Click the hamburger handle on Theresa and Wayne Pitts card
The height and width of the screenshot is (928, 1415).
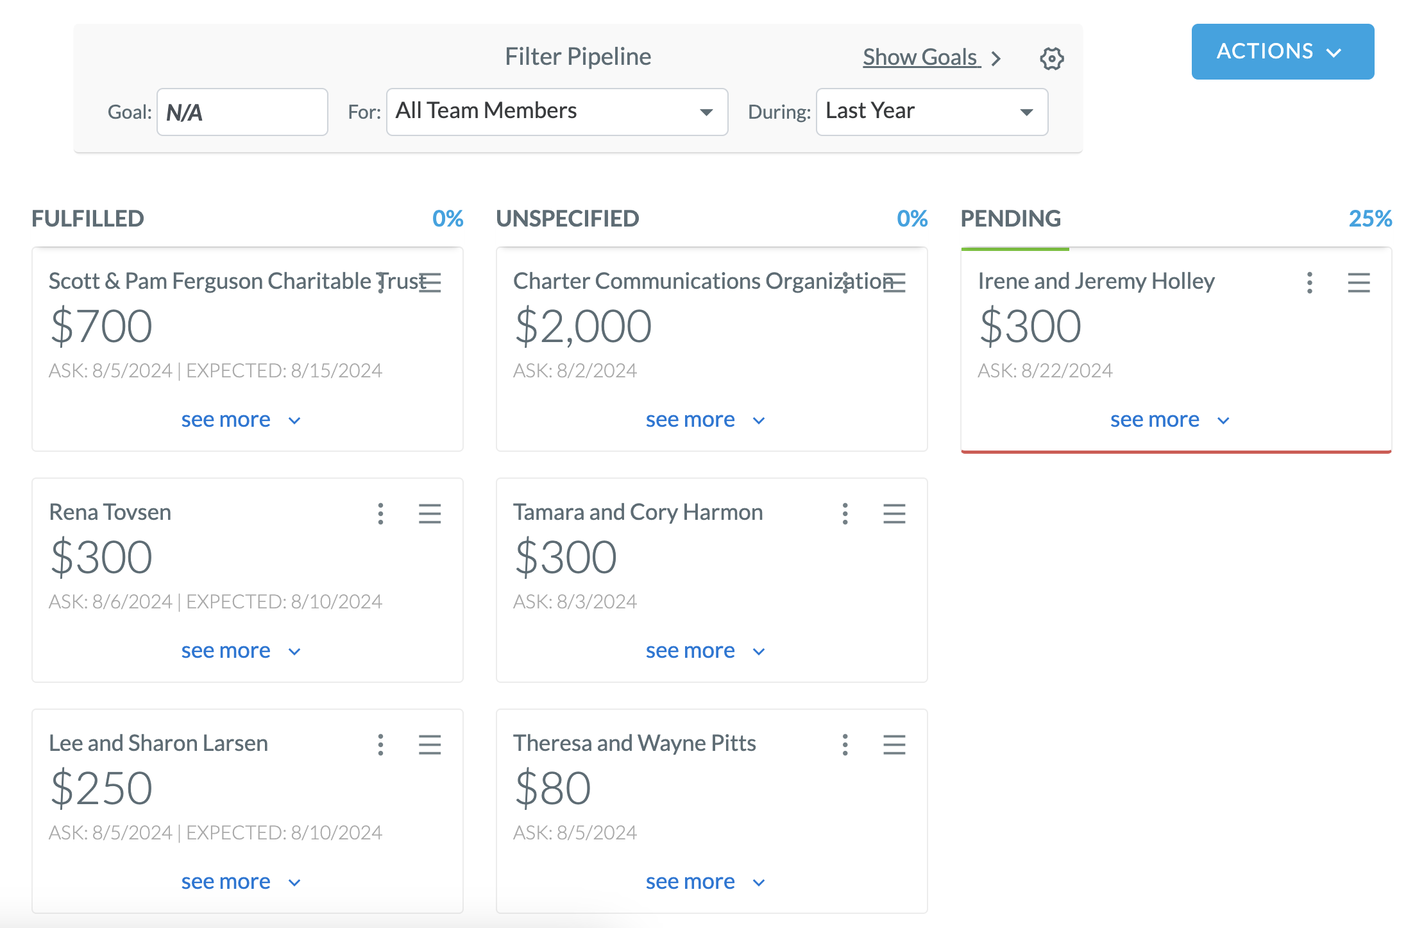tap(894, 744)
